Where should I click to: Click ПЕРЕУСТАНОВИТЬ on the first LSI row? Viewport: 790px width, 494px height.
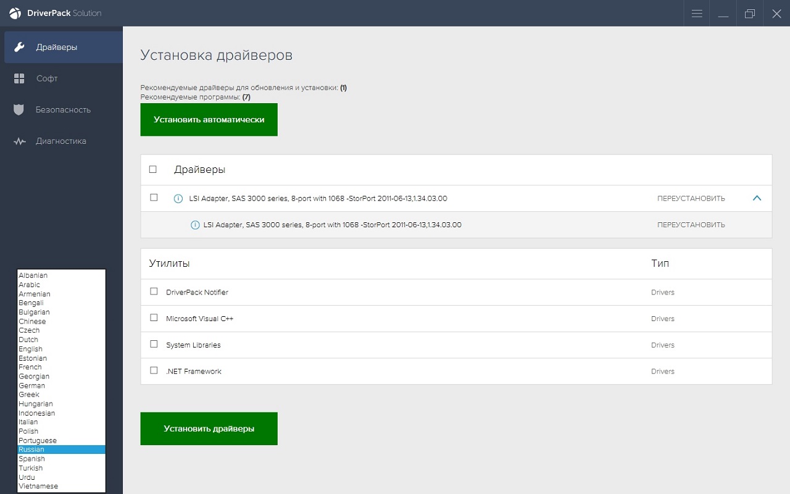click(691, 199)
